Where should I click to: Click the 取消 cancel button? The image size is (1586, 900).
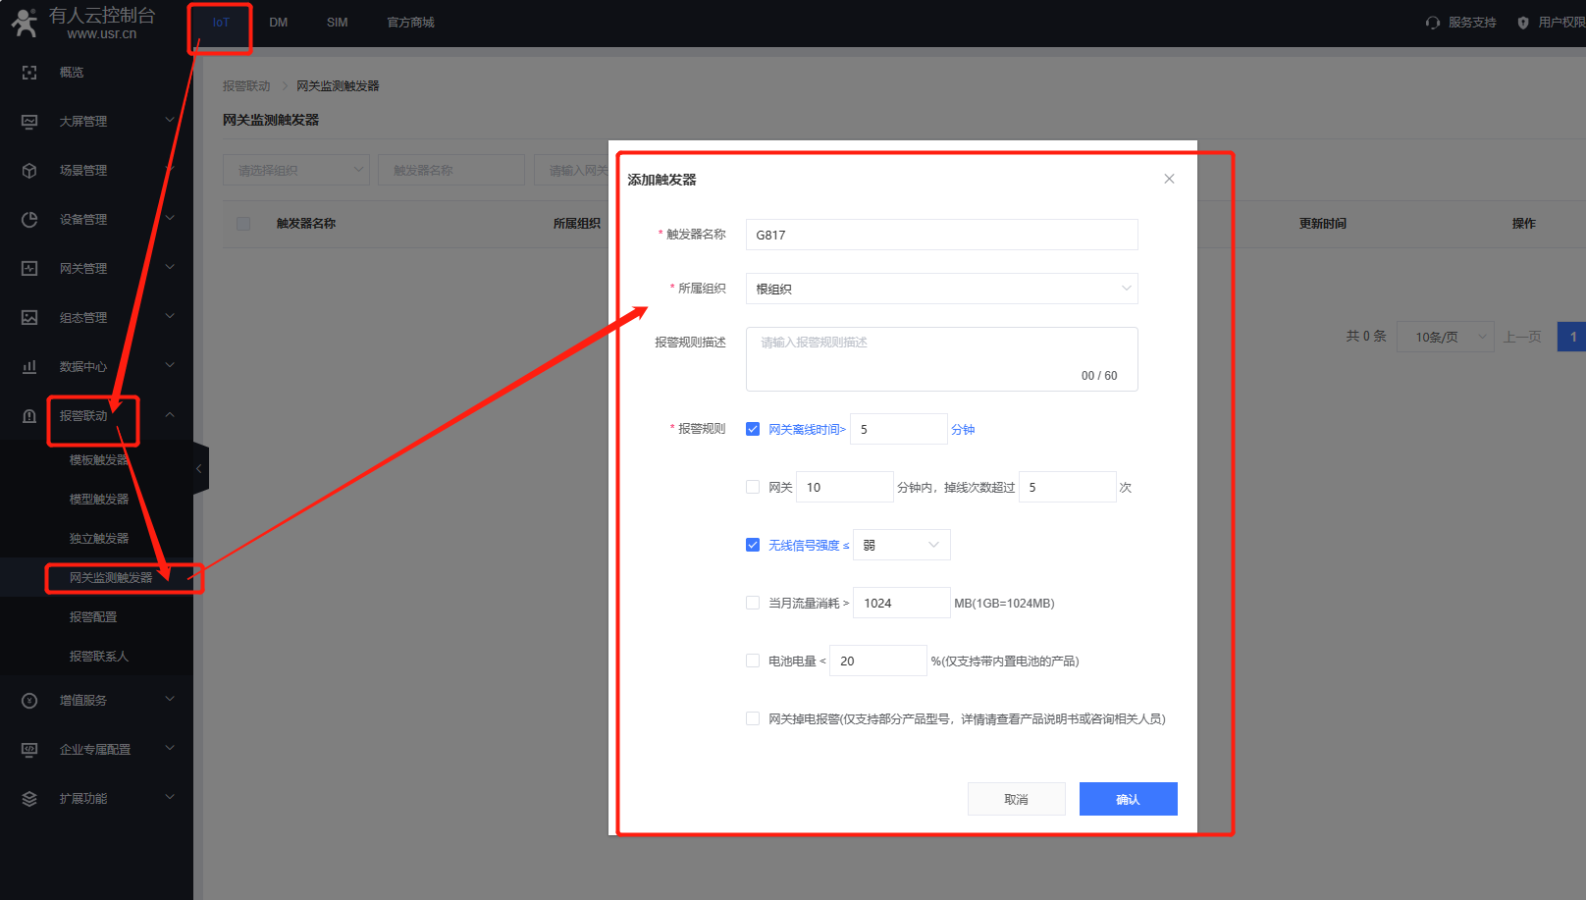tap(1016, 799)
